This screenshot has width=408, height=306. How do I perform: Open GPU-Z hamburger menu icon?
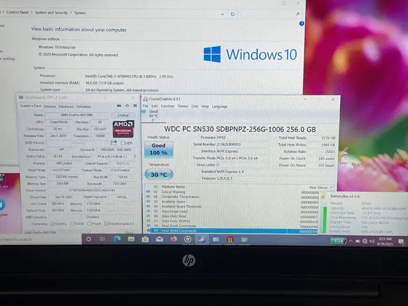tap(135, 106)
